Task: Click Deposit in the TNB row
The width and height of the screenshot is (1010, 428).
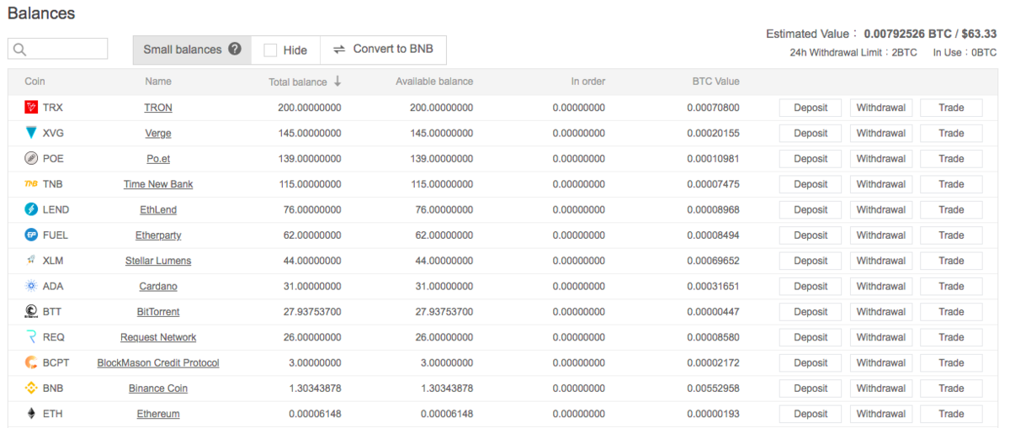Action: click(811, 184)
